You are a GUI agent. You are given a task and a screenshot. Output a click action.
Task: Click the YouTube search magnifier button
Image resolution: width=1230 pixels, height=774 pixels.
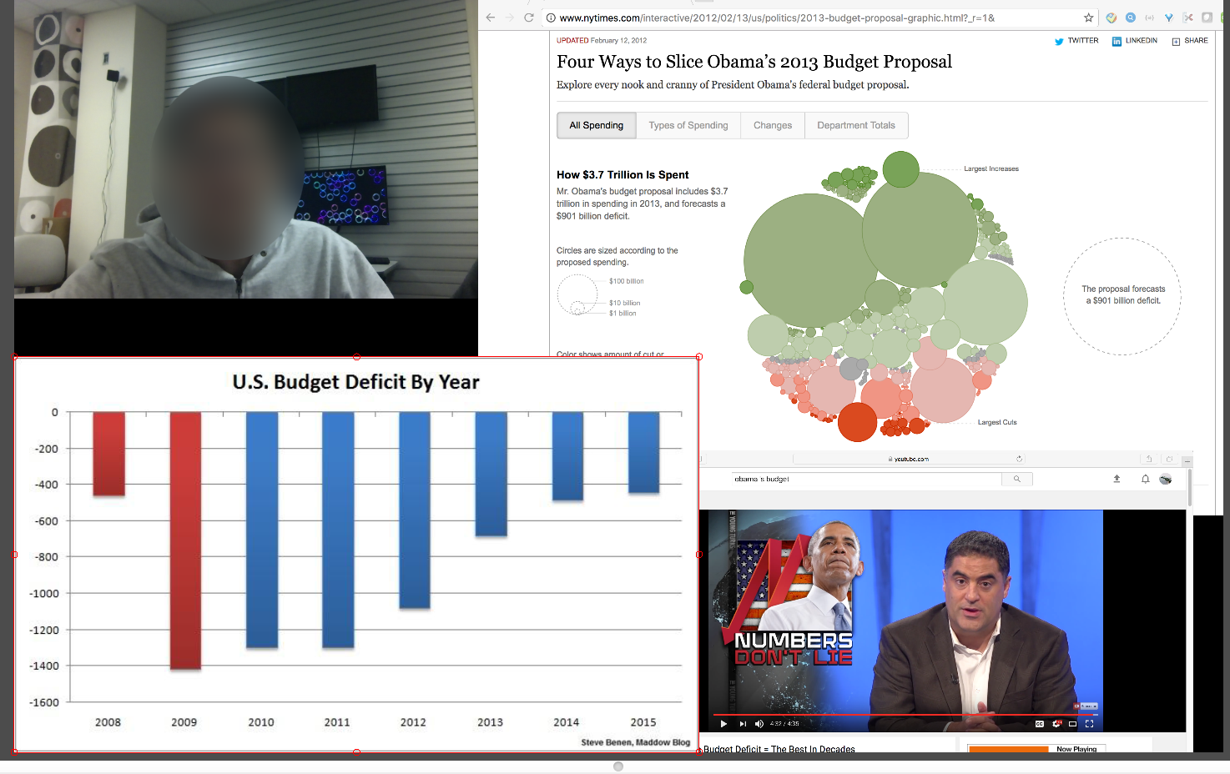(1017, 479)
